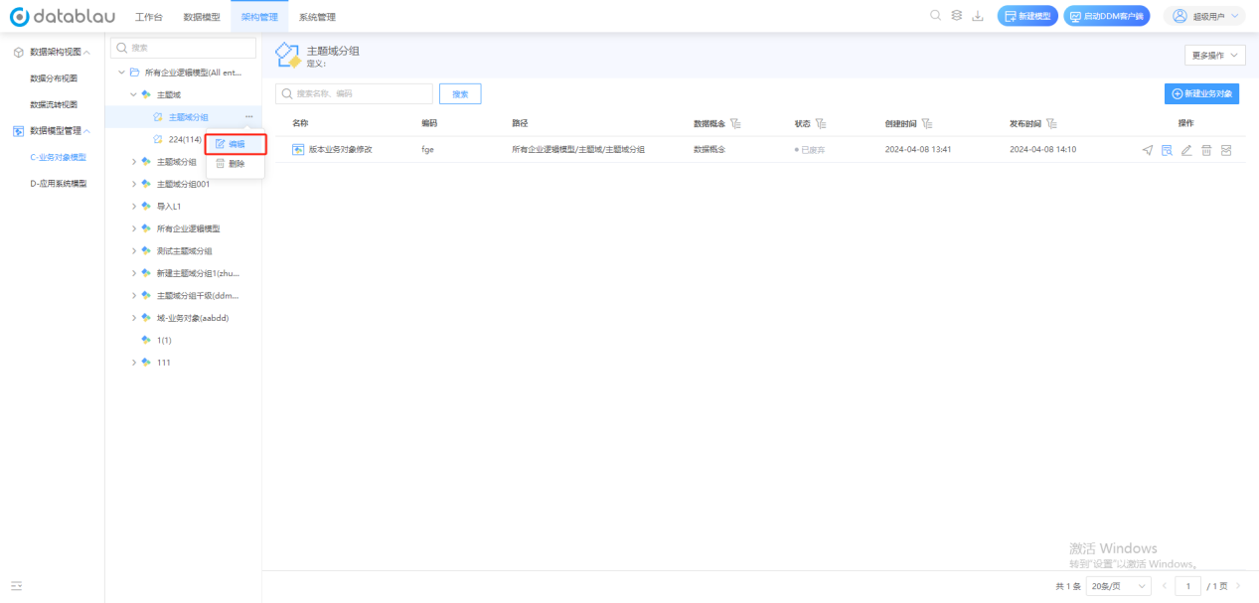Click the stacked layers icon in top bar
The width and height of the screenshot is (1259, 603).
pos(956,15)
